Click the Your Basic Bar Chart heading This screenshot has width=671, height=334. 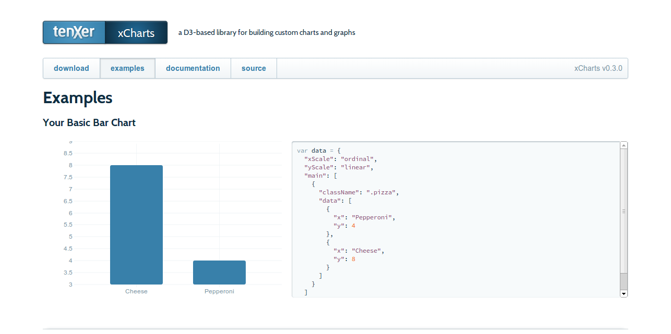pyautogui.click(x=89, y=123)
